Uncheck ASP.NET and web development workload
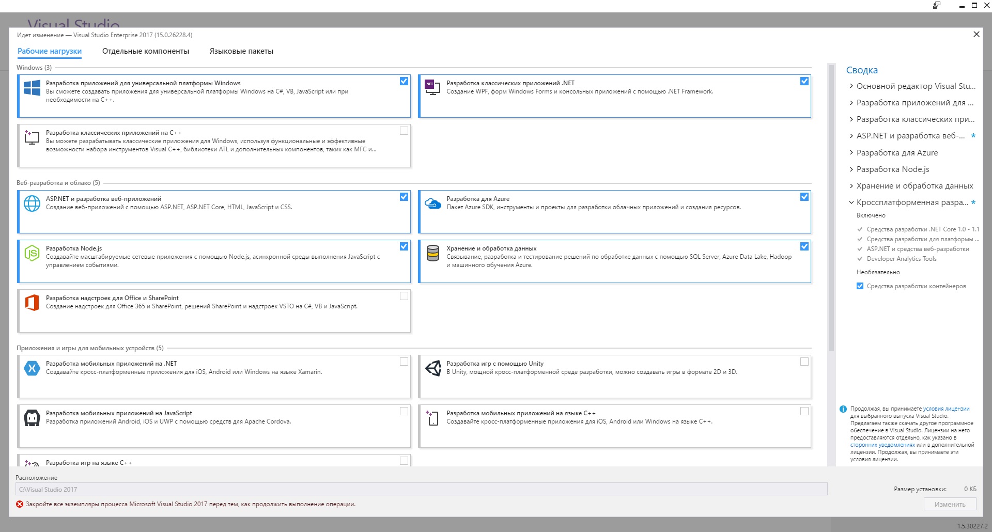The image size is (992, 532). [404, 197]
